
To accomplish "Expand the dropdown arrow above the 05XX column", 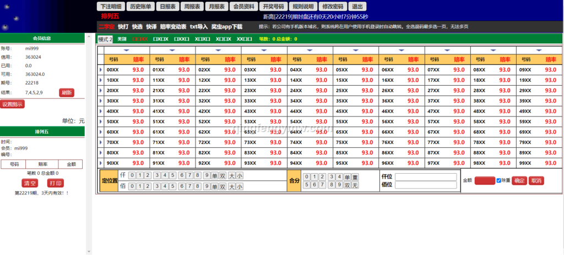I will (356, 51).
